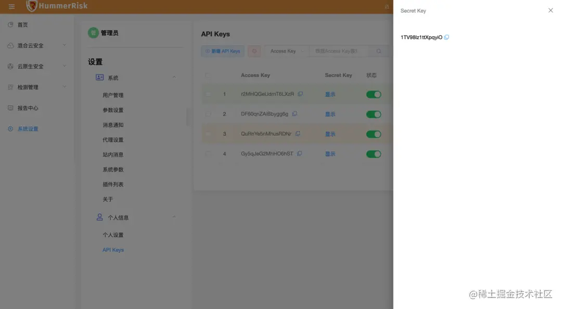The height and width of the screenshot is (309, 562).
Task: Open 个人设置 page
Action: click(113, 235)
